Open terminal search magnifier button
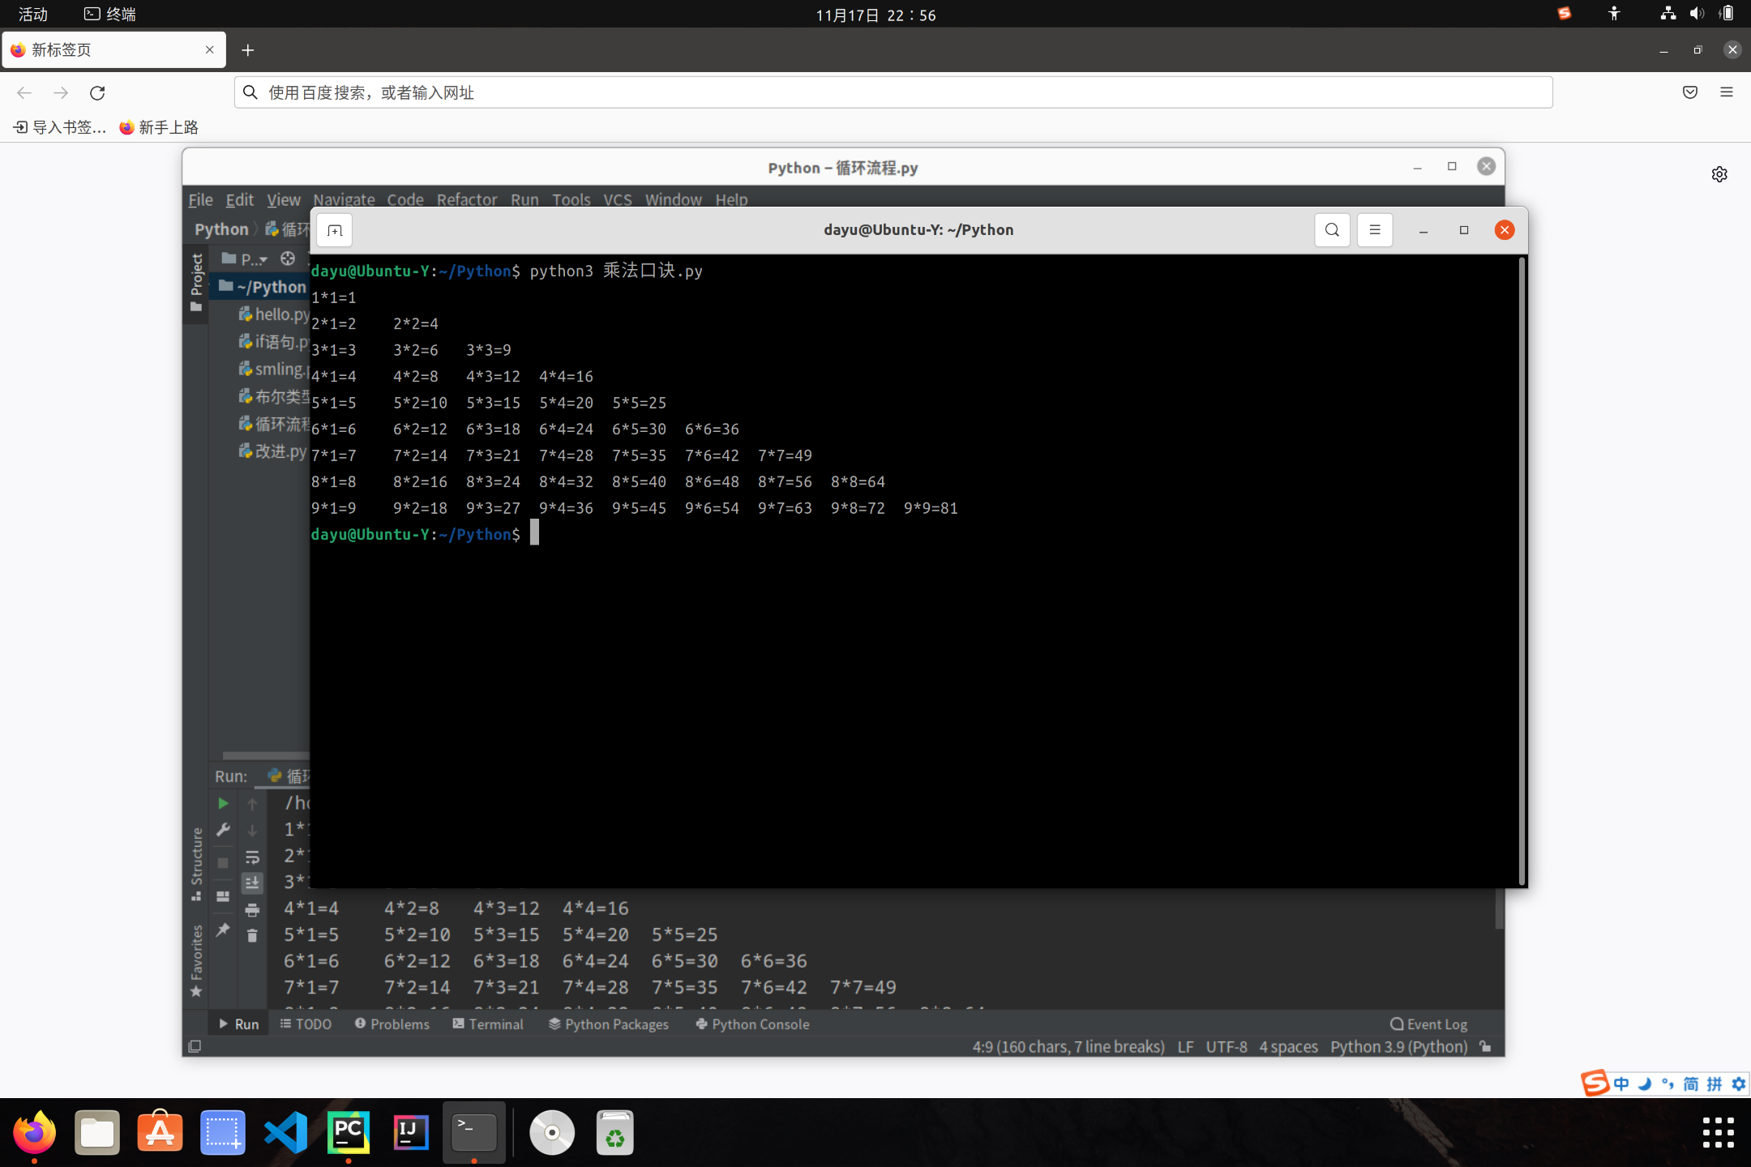1751x1167 pixels. [x=1332, y=230]
